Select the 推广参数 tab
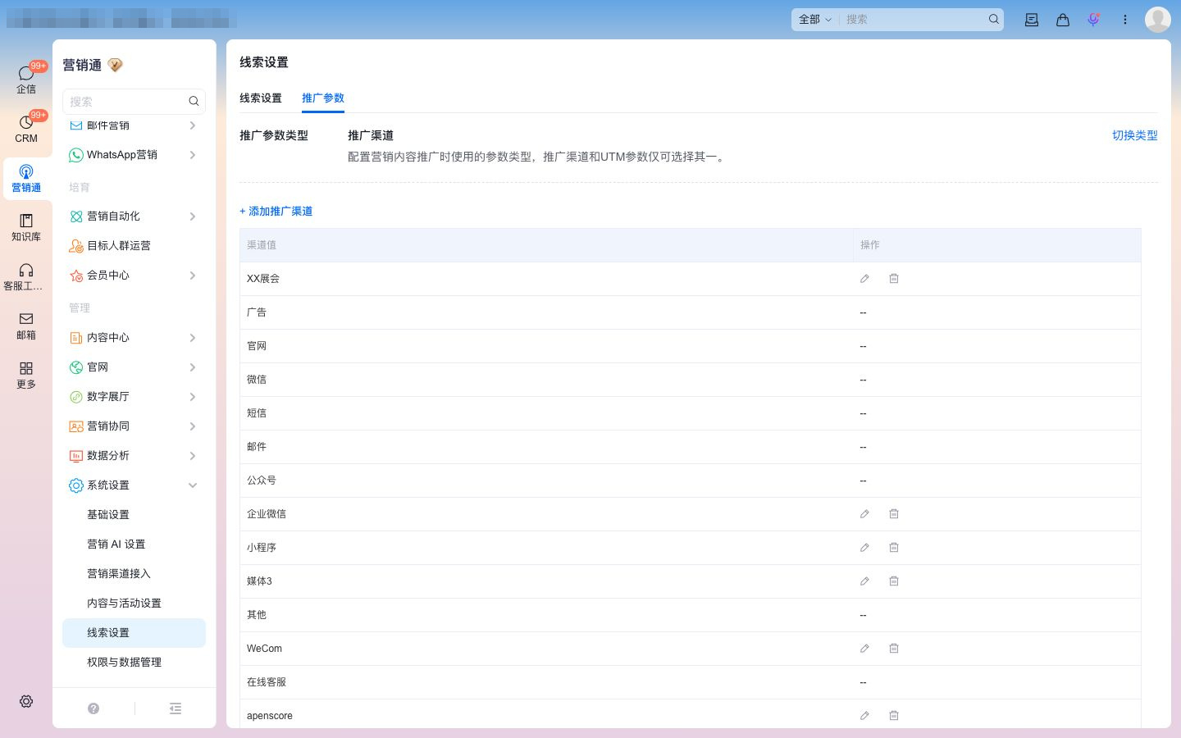Image resolution: width=1181 pixels, height=738 pixels. (x=323, y=98)
